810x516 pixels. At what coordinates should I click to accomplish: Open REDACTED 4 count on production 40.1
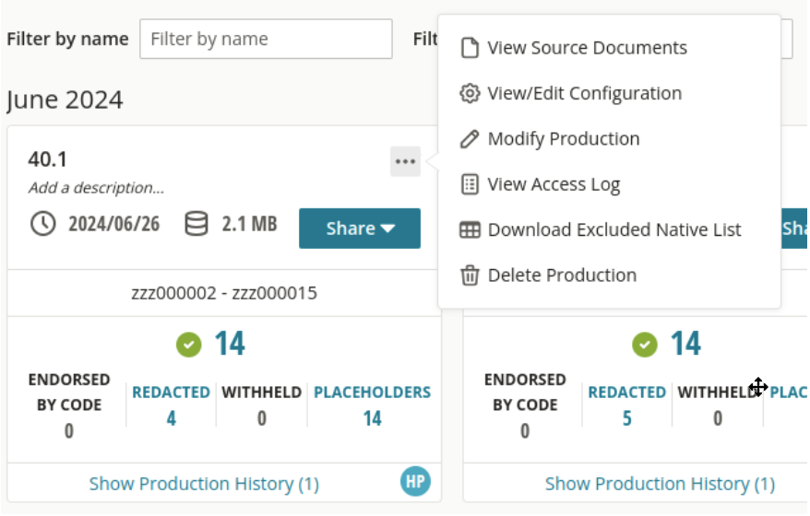pyautogui.click(x=171, y=405)
